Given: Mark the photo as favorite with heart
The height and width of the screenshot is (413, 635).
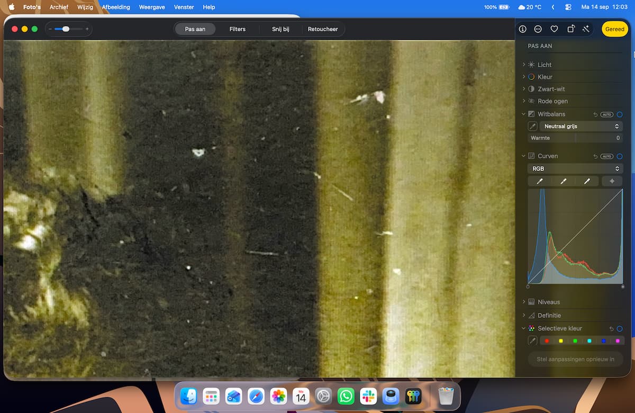Looking at the screenshot, I should click(x=554, y=29).
